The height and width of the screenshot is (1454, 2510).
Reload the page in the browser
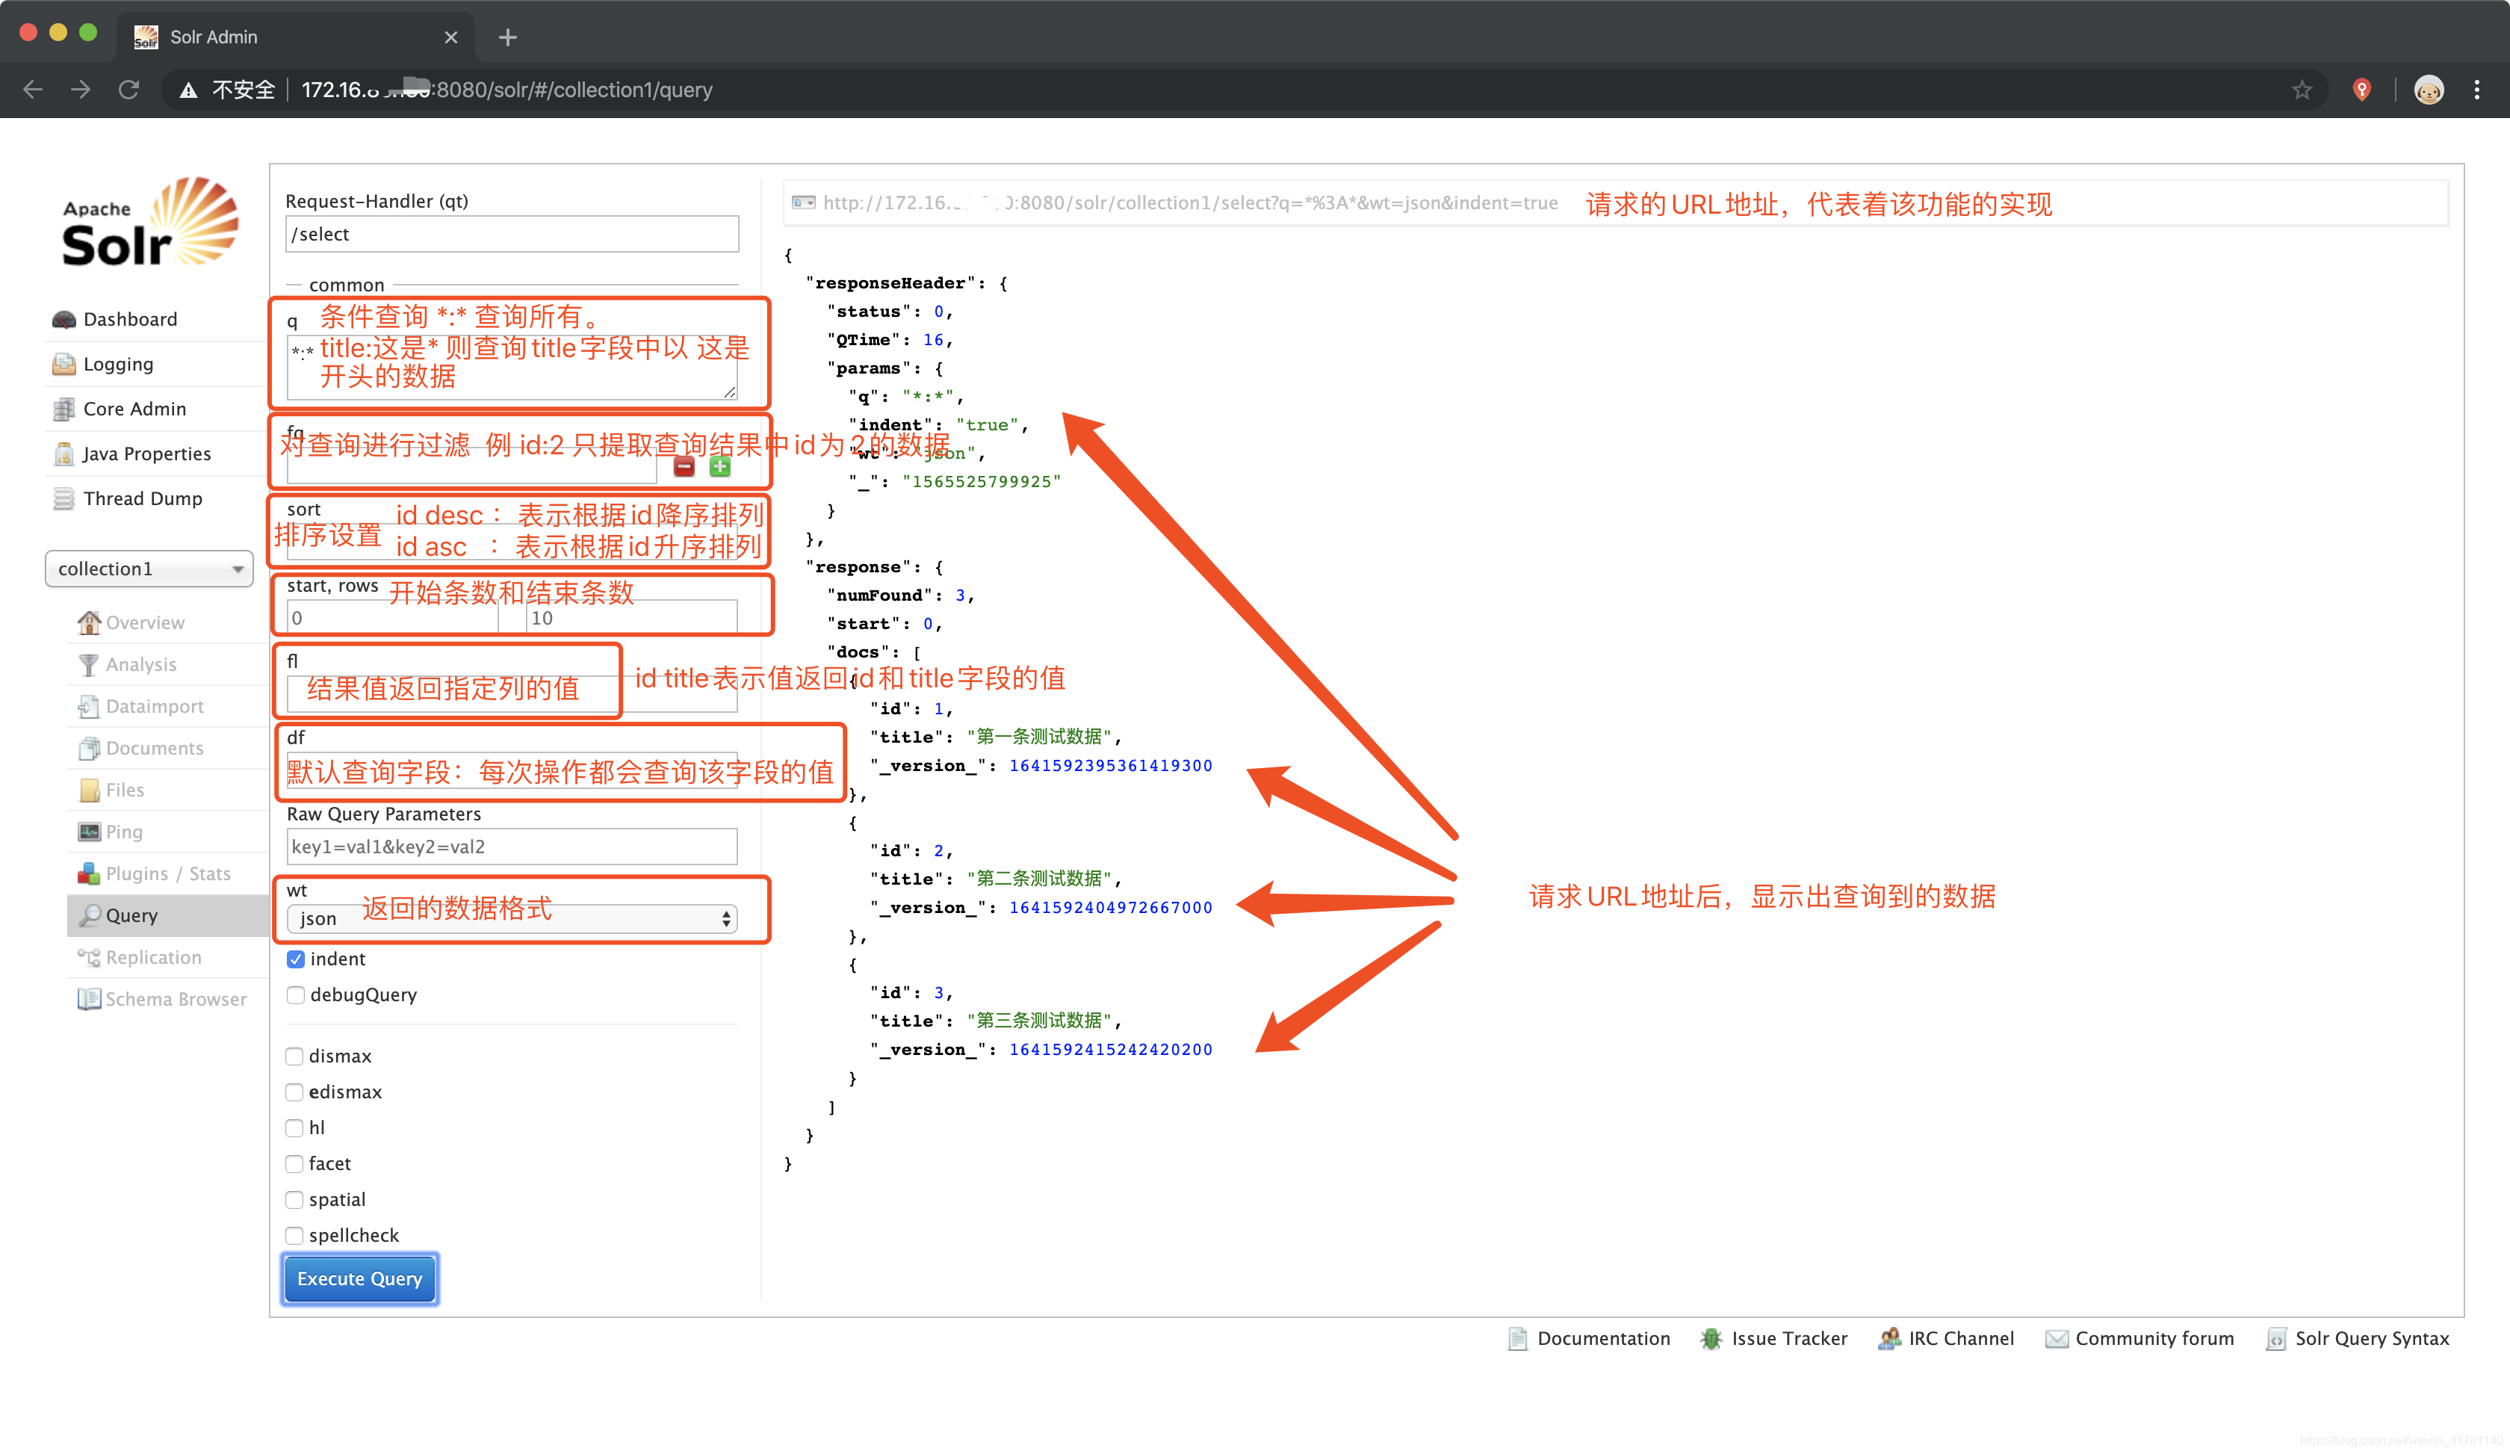[128, 90]
